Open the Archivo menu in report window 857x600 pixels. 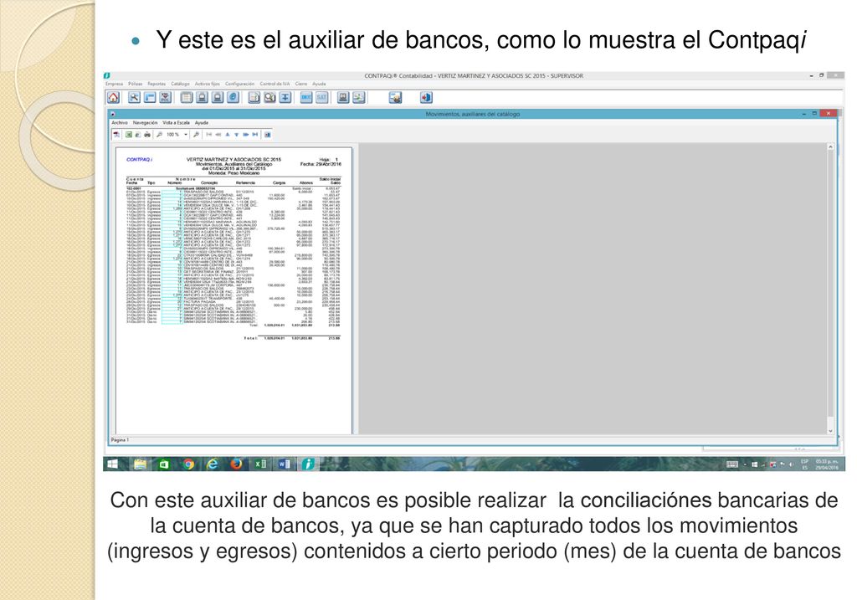120,122
